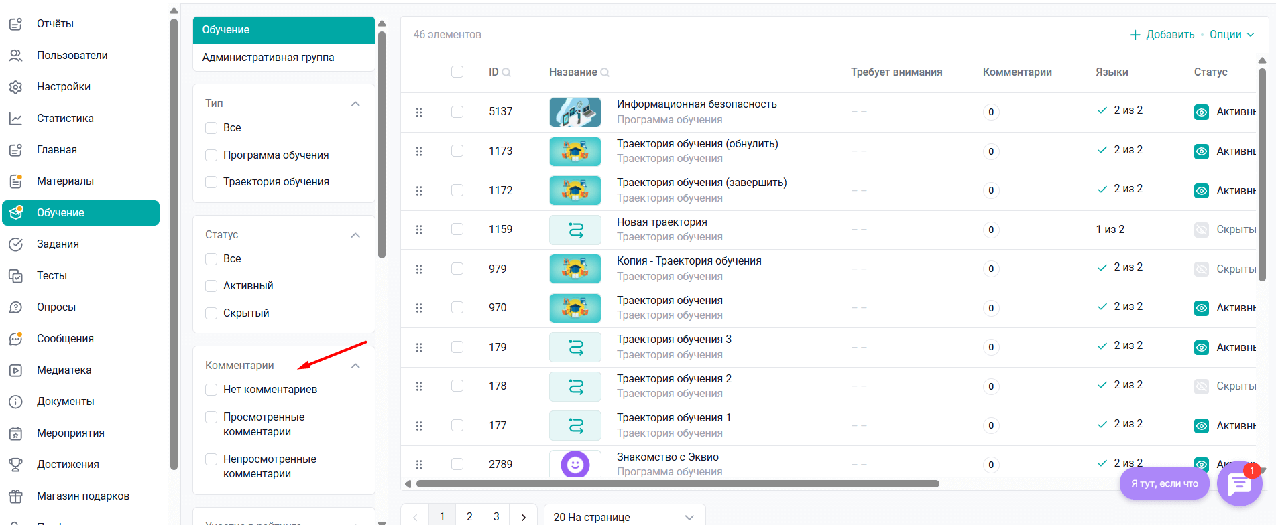Click the search icon next to ID
This screenshot has height=525, width=1276.
(506, 72)
